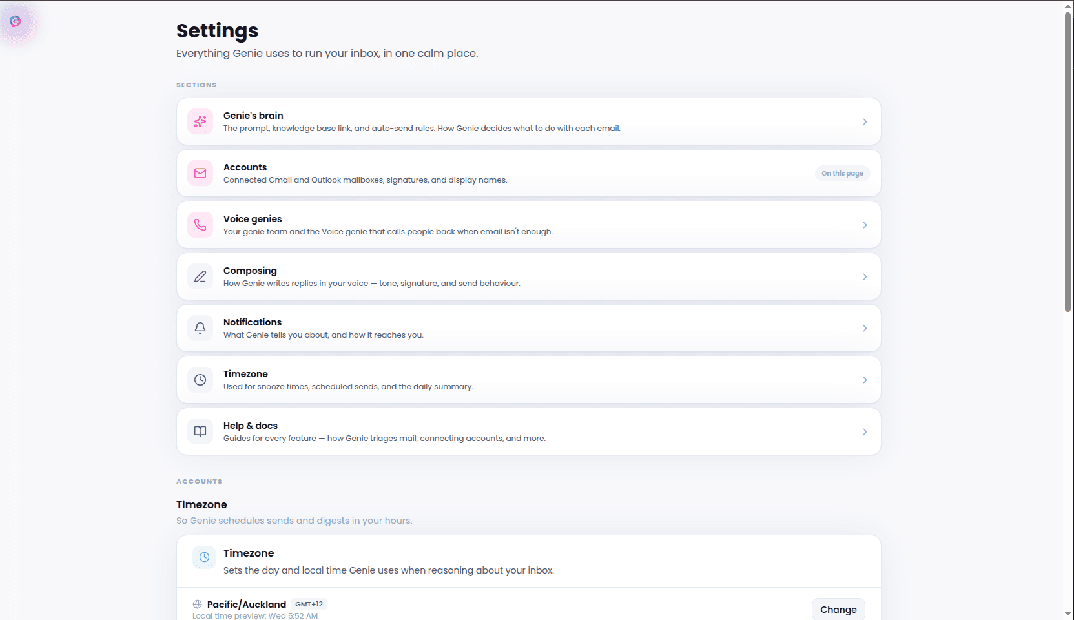Click the SECTIONS label
The height and width of the screenshot is (620, 1074).
(196, 85)
